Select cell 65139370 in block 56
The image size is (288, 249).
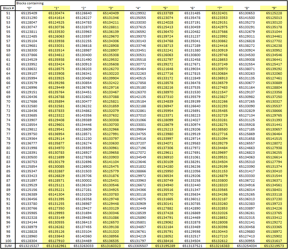coord(138,37)
